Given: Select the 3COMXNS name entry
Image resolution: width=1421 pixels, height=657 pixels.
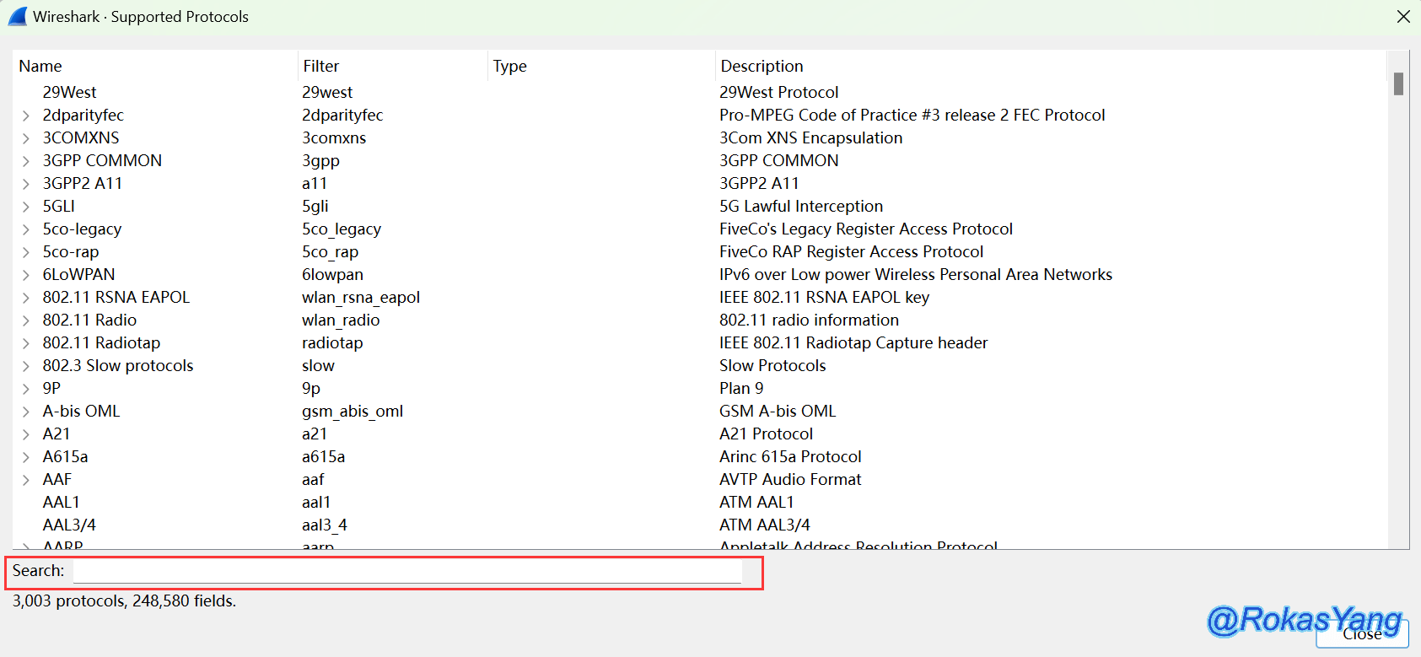Looking at the screenshot, I should [x=81, y=137].
